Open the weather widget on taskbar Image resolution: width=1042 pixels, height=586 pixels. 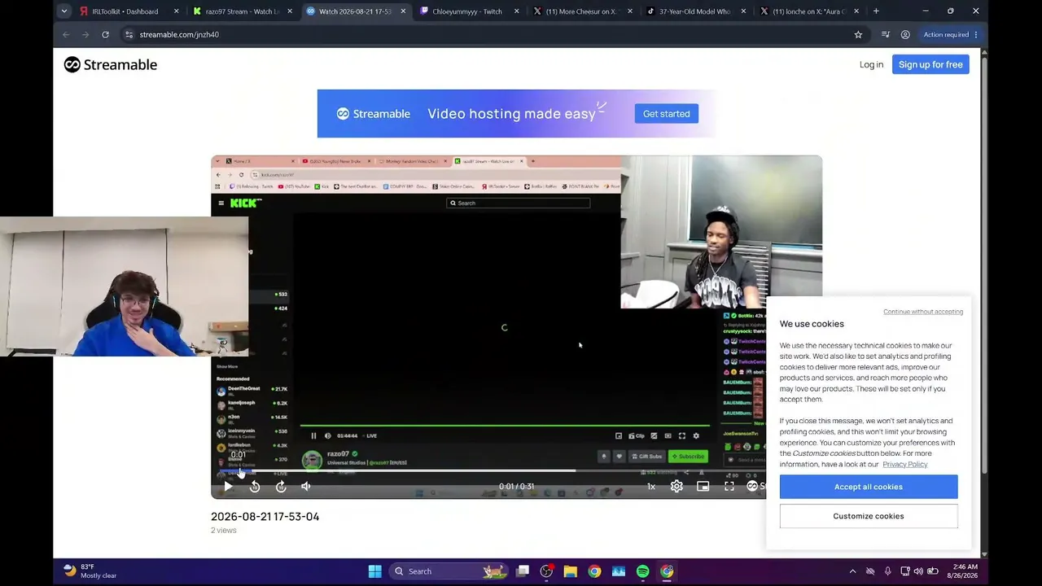[x=90, y=571]
